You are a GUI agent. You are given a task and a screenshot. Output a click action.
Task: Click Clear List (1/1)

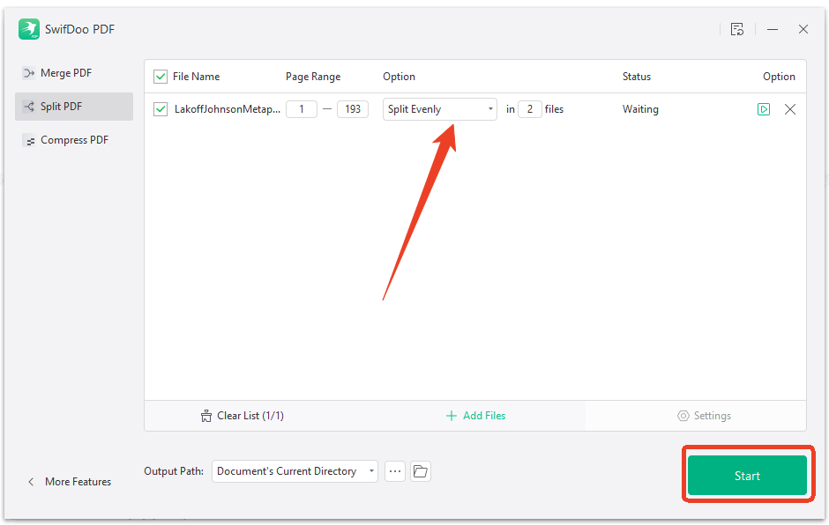[243, 416]
